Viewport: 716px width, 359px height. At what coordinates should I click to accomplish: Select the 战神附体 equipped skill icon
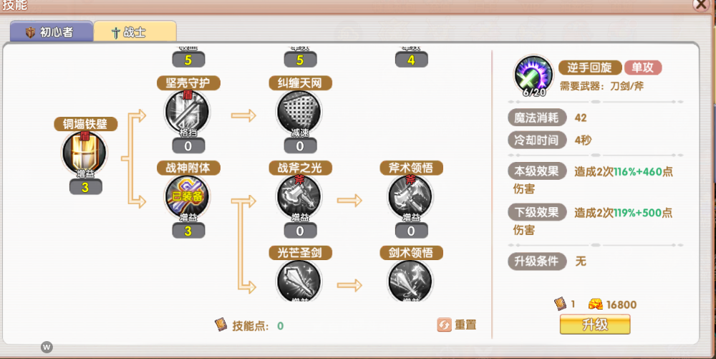[x=188, y=197]
